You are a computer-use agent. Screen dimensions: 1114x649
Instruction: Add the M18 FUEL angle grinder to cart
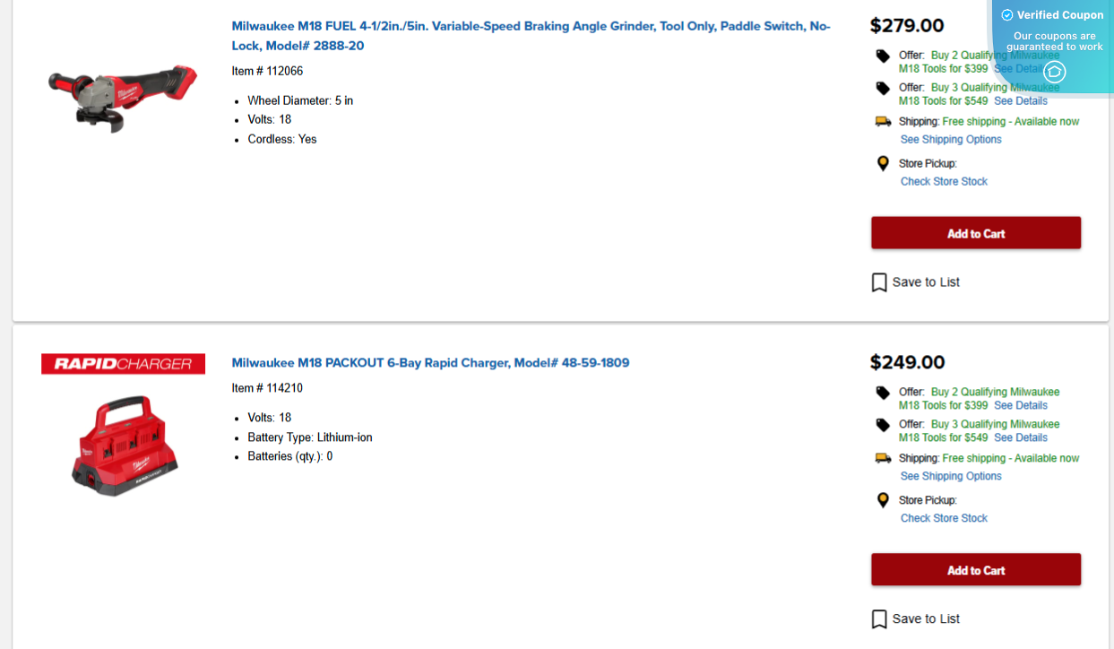point(975,233)
